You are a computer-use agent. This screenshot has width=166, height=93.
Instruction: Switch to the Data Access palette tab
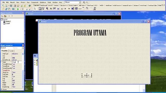click(x=64, y=5)
